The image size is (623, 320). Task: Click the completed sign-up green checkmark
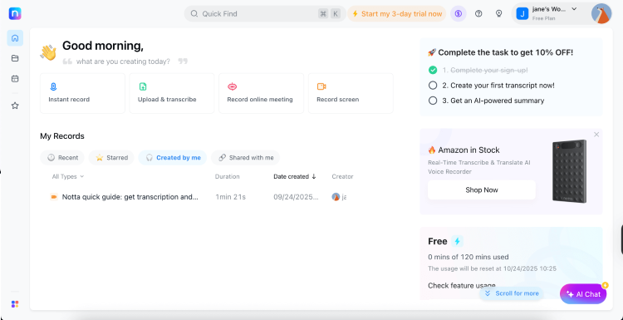pyautogui.click(x=433, y=70)
